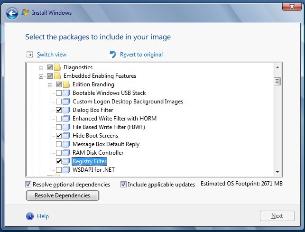Select the Diagnostics tree label
The image size is (305, 232).
tap(78, 67)
